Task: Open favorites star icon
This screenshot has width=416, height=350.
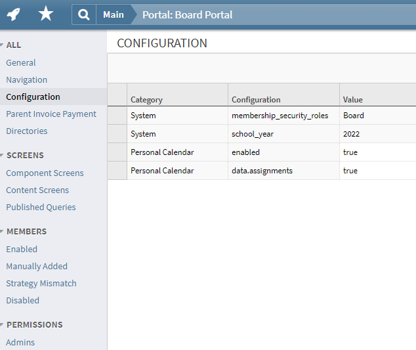Action: [46, 14]
